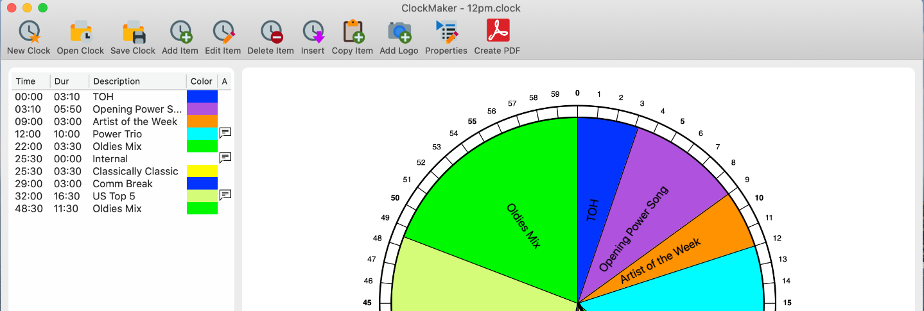
Task: Click the A column header
Action: (224, 81)
